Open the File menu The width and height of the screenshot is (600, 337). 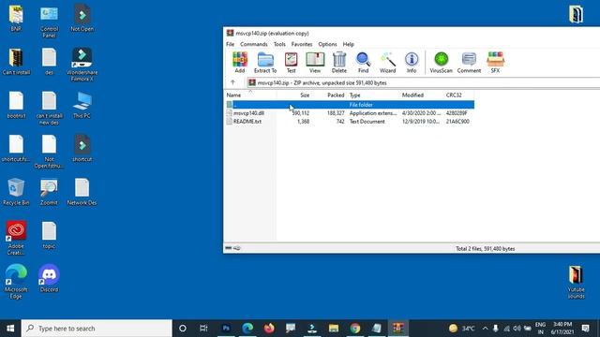pos(230,44)
